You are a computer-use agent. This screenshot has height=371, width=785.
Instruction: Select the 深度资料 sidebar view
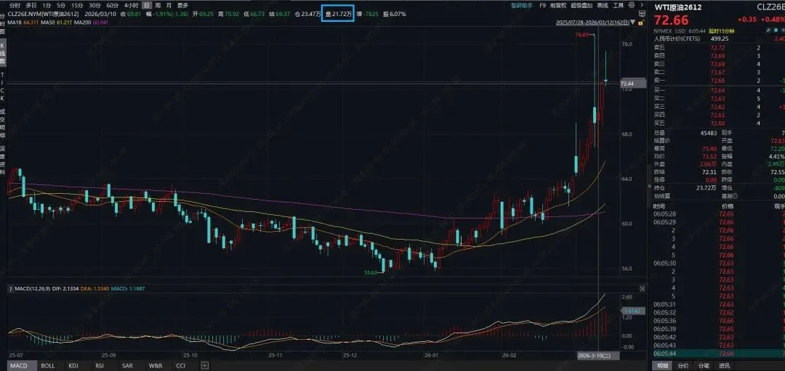pyautogui.click(x=3, y=160)
